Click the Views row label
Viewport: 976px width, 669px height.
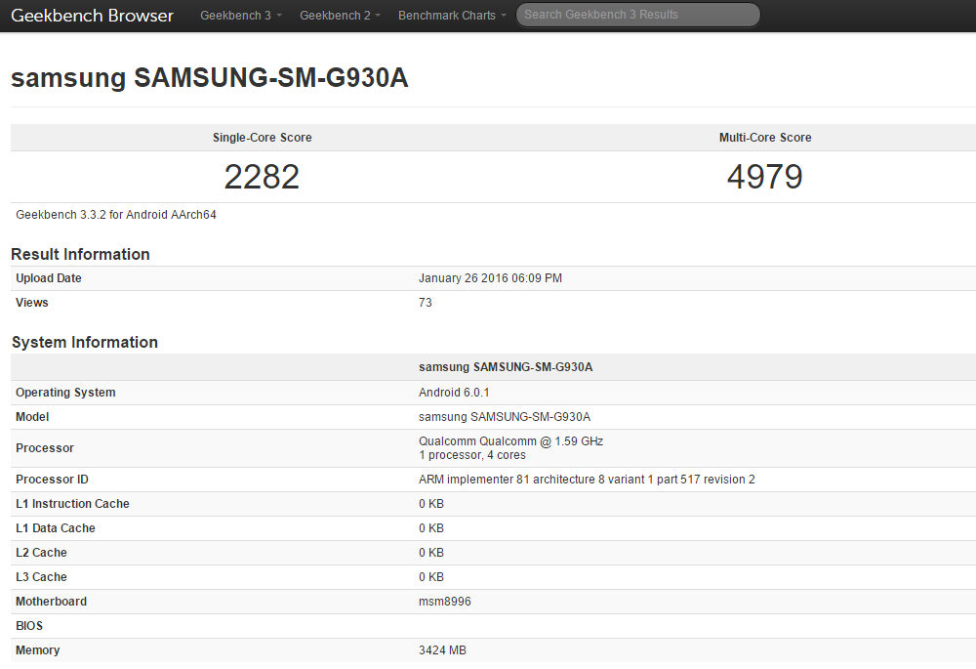click(x=32, y=302)
